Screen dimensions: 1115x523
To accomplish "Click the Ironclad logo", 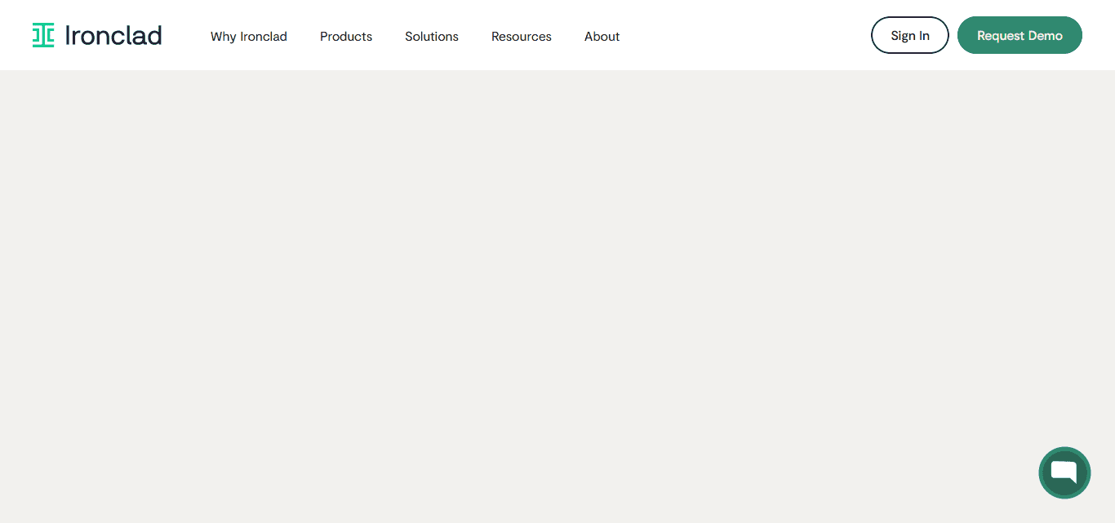I will click(x=97, y=35).
